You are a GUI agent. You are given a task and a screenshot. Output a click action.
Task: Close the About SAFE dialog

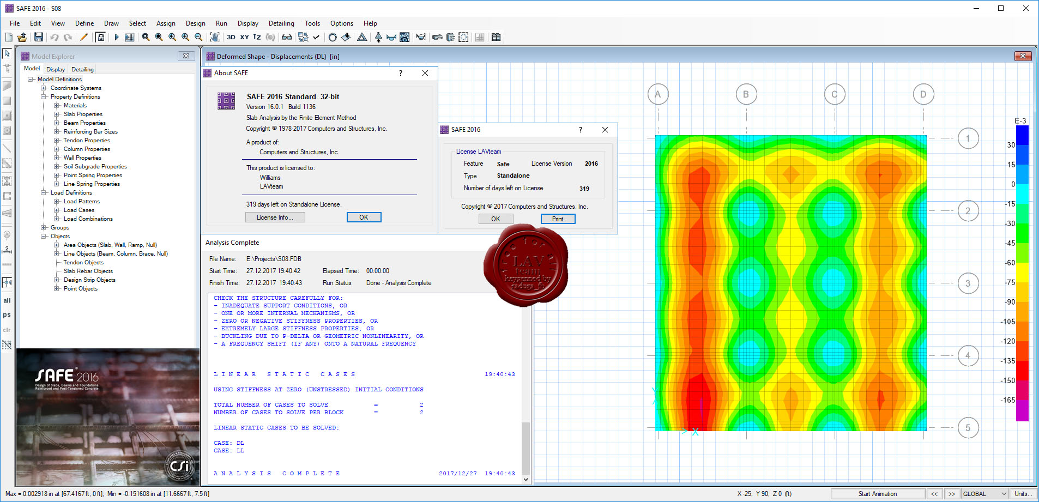pos(425,73)
